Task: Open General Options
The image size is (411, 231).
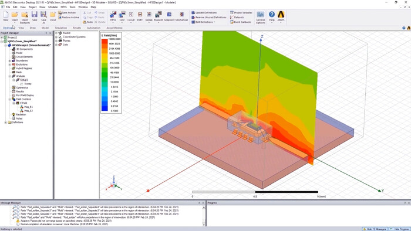Action: click(x=260, y=17)
